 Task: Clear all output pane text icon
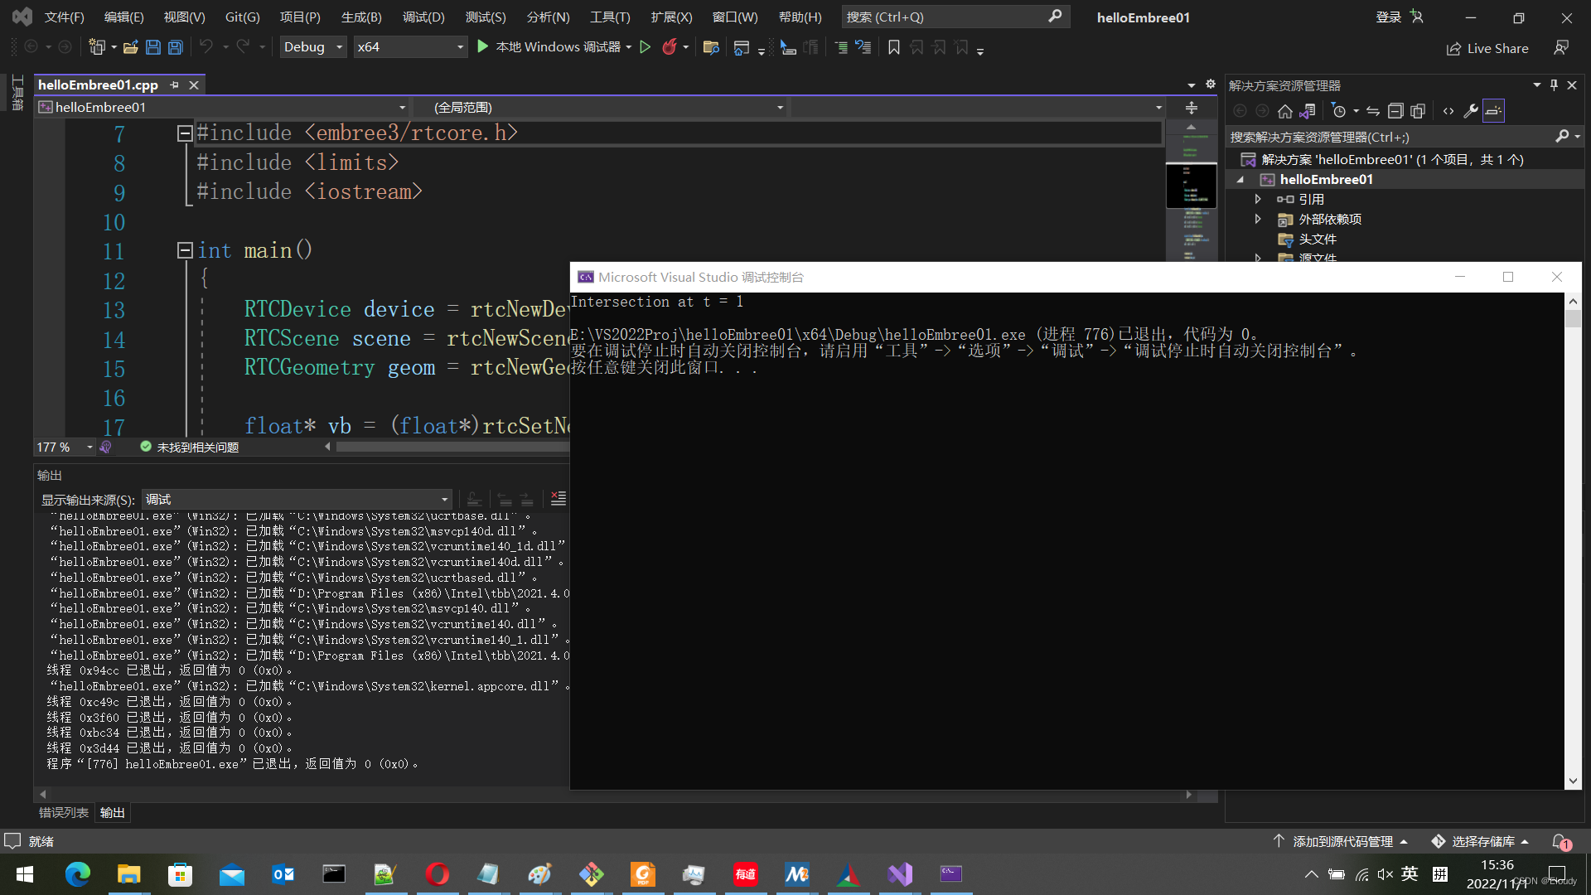coord(559,499)
